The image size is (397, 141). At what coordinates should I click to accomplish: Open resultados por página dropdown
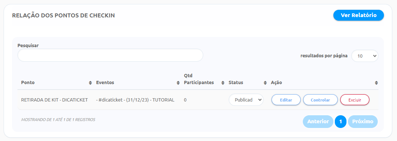tap(365, 56)
